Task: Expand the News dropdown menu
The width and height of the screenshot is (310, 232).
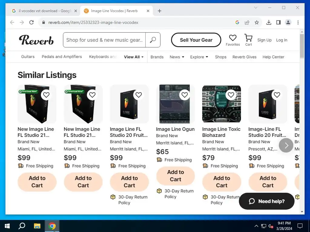Action: click(177, 57)
